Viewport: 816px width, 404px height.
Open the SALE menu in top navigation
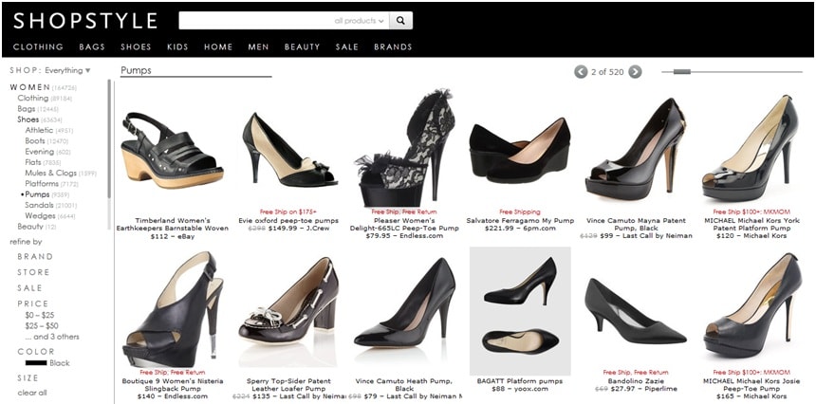coord(346,46)
